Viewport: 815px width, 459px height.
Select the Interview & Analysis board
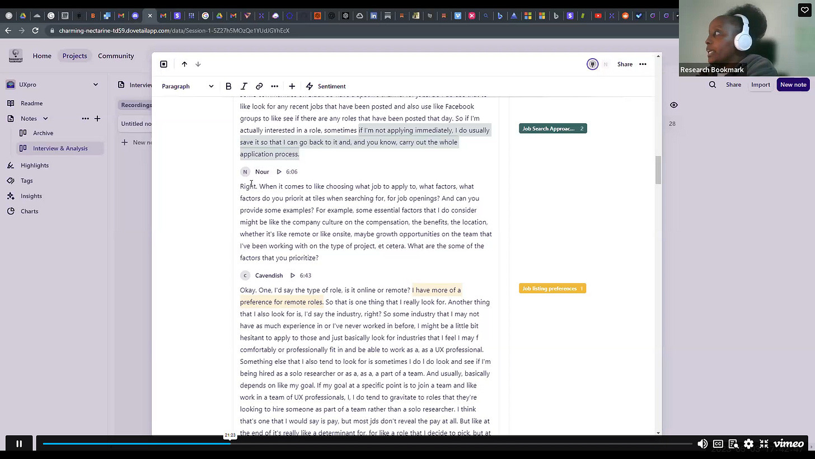click(60, 148)
